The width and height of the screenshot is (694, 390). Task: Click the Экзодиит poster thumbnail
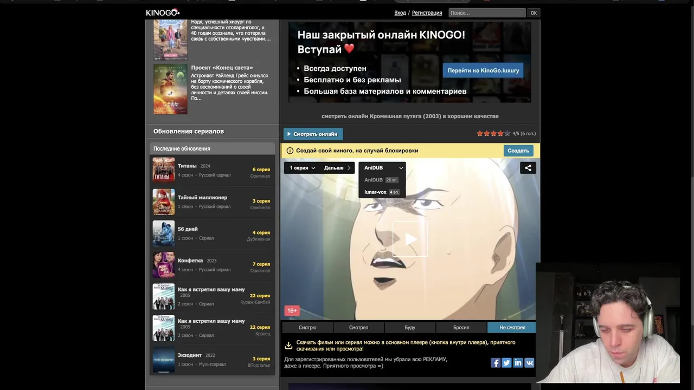164,360
